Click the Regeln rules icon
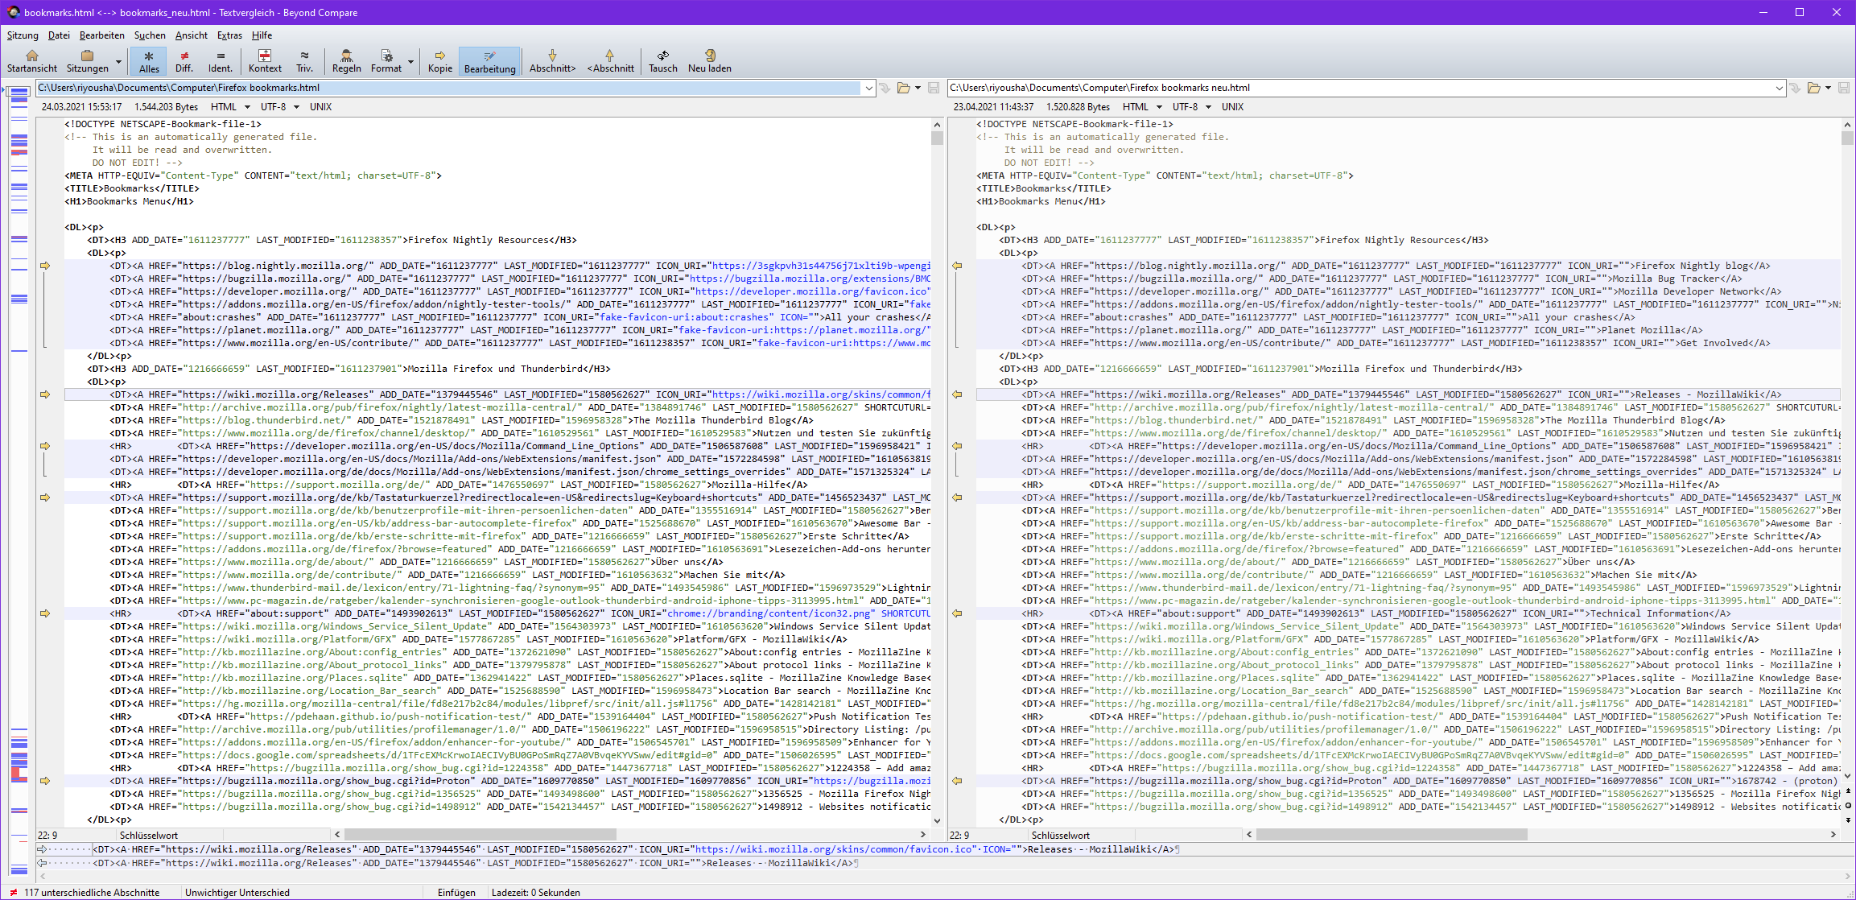This screenshot has width=1856, height=900. pyautogui.click(x=346, y=60)
